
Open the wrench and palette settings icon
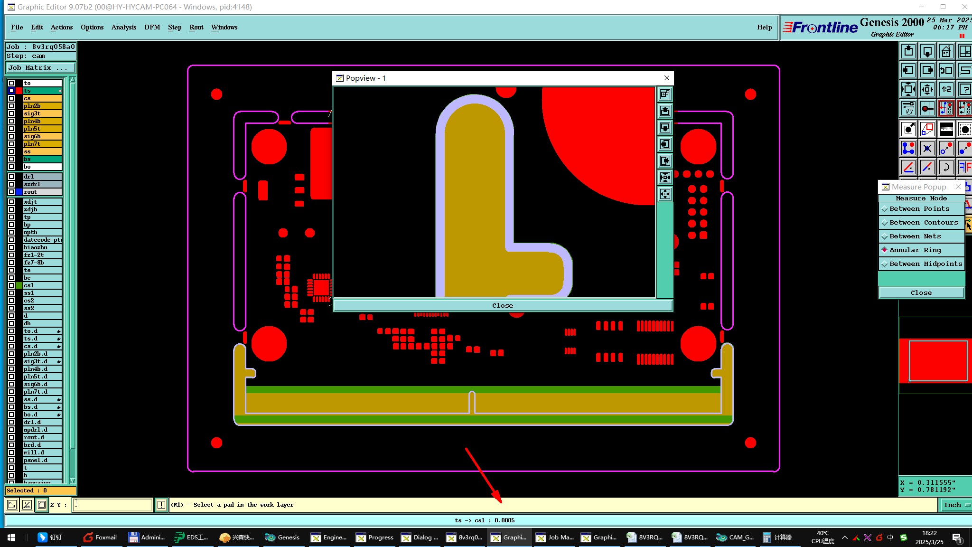click(908, 108)
